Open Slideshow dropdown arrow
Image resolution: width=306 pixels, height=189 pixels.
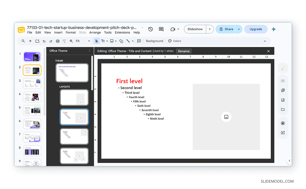click(210, 29)
